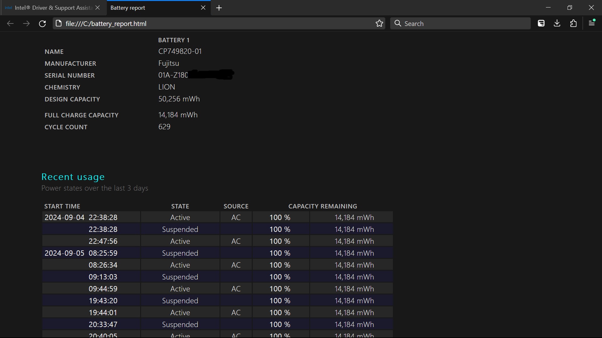Select the 2024-09-05 08:25:59 start time cell
The height and width of the screenshot is (338, 602).
pos(91,253)
